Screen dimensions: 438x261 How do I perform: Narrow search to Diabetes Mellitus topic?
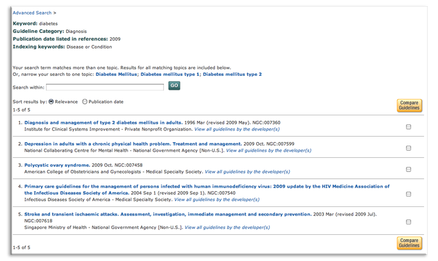[116, 74]
